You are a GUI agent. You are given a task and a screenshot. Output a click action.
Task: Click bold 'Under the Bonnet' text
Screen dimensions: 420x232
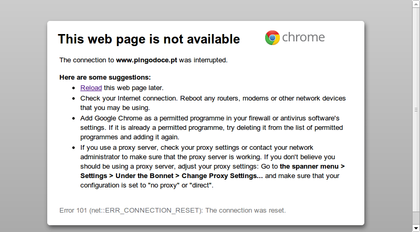coord(145,176)
